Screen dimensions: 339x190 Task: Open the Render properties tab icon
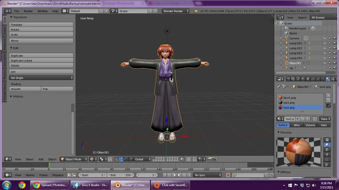pos(288,79)
